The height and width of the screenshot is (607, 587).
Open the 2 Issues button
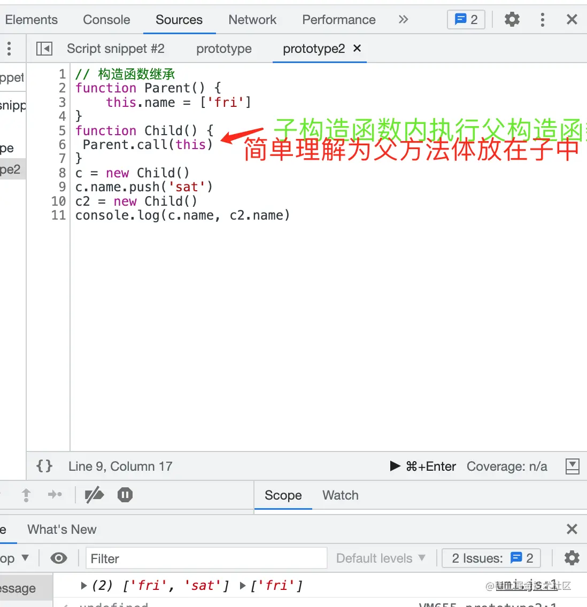point(491,558)
